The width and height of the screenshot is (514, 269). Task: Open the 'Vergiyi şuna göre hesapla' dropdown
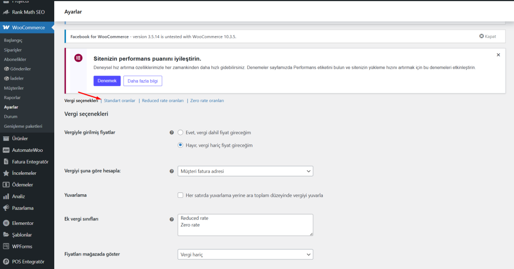coord(245,171)
